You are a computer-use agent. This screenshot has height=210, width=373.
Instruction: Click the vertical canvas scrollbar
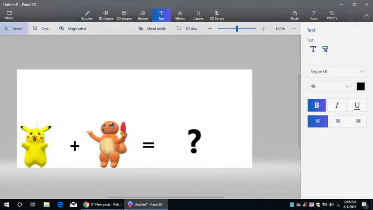[x=299, y=111]
